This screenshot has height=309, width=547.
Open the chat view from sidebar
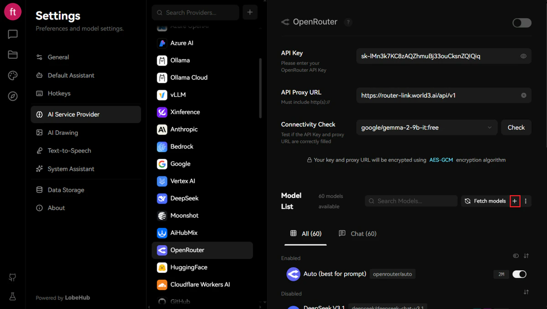[13, 34]
